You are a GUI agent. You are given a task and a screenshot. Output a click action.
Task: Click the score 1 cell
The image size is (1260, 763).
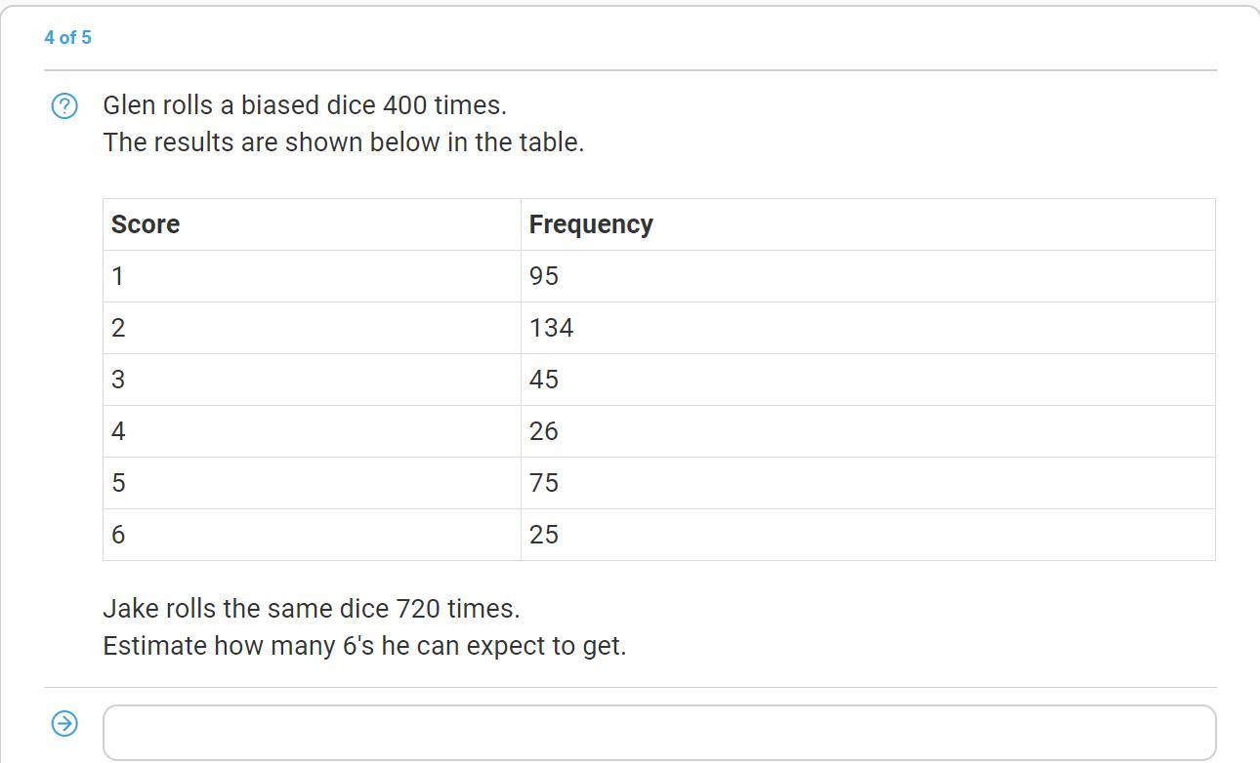point(312,276)
